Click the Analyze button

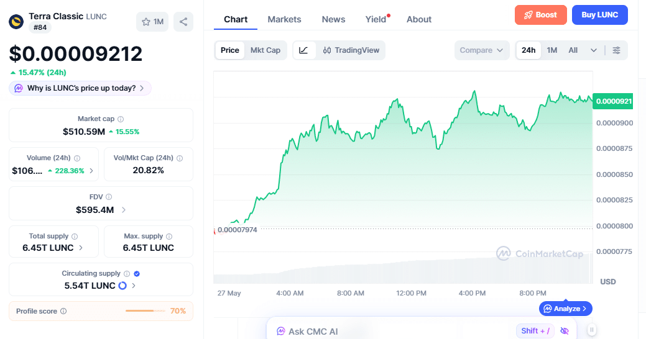(566, 309)
